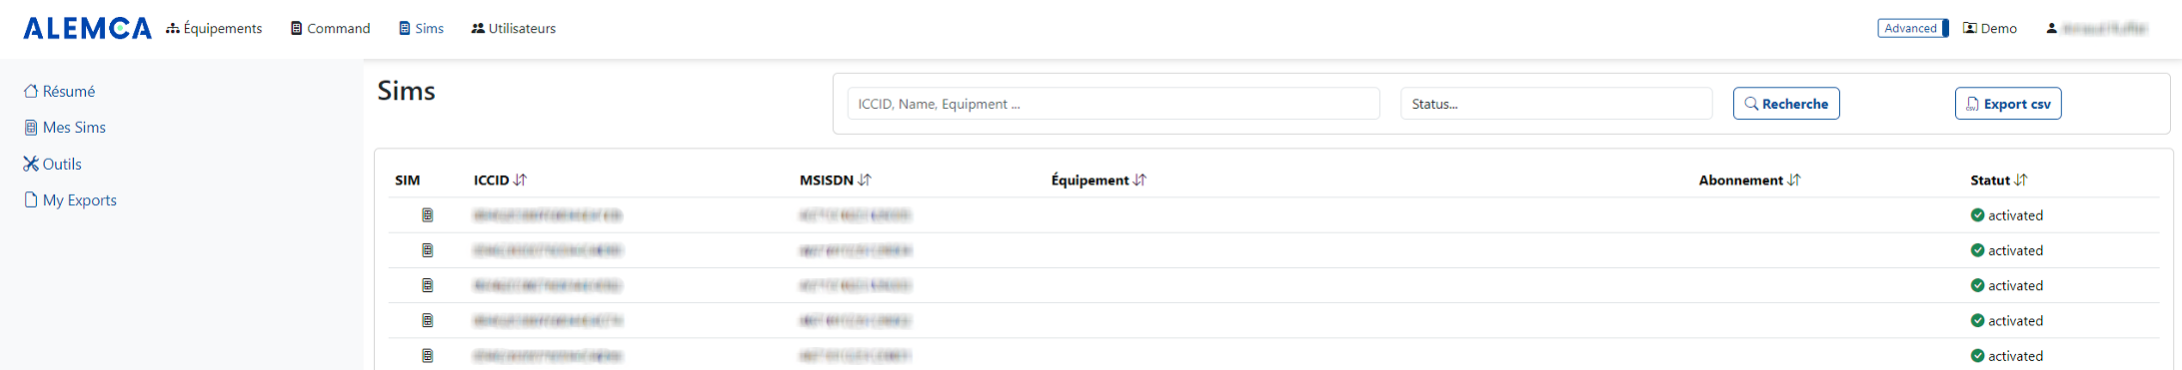Sort by Équipement column arrows icon
This screenshot has width=2182, height=370.
[1139, 181]
